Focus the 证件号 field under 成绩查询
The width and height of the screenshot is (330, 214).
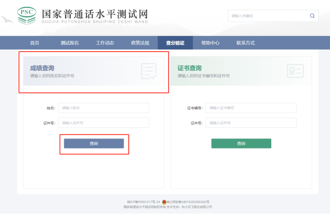coord(104,123)
